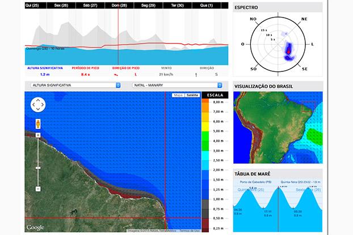Click the Google logo on the map
The height and width of the screenshot is (235, 353).
point(35,228)
